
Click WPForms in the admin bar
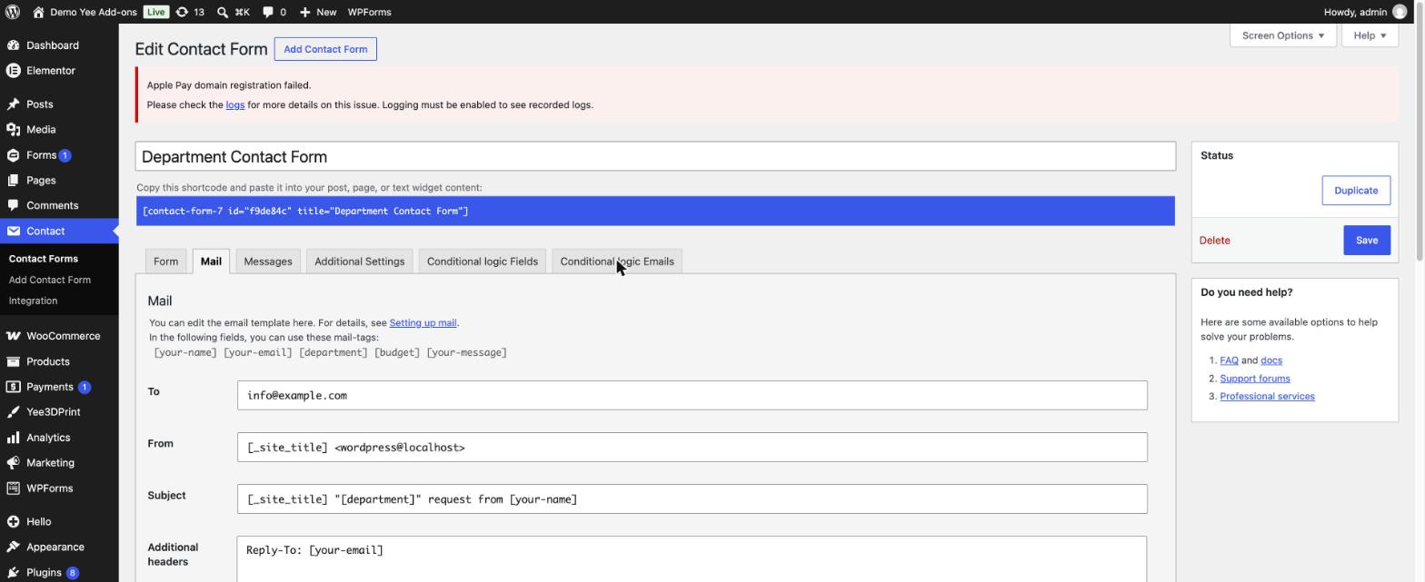pos(369,12)
